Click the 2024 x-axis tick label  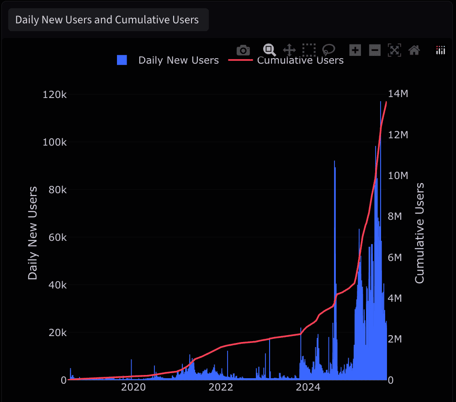coord(308,387)
